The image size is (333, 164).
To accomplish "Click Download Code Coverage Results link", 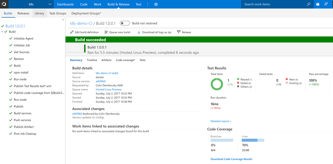I will tap(231, 159).
